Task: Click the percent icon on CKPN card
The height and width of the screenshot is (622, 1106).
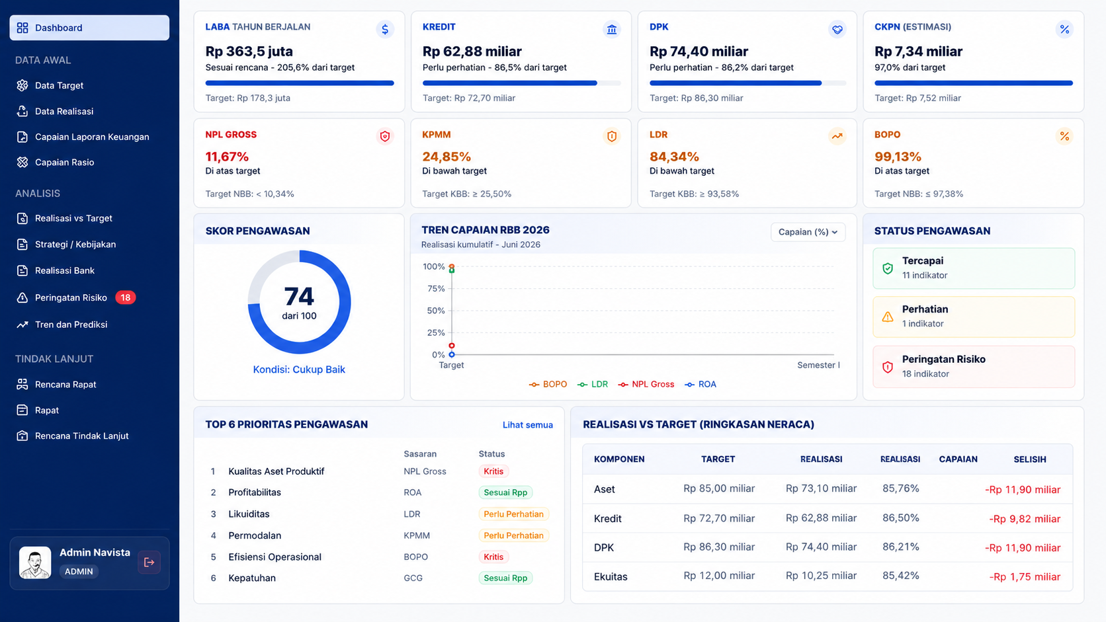Action: coord(1064,29)
